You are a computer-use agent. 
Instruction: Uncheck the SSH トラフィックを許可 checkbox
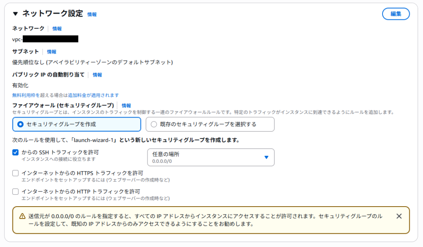(16, 153)
